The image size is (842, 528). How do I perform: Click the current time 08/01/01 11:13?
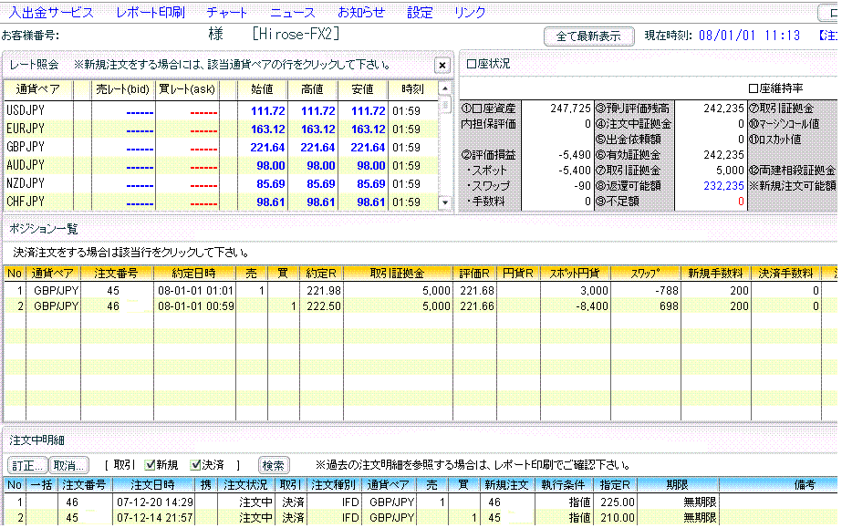click(x=749, y=36)
